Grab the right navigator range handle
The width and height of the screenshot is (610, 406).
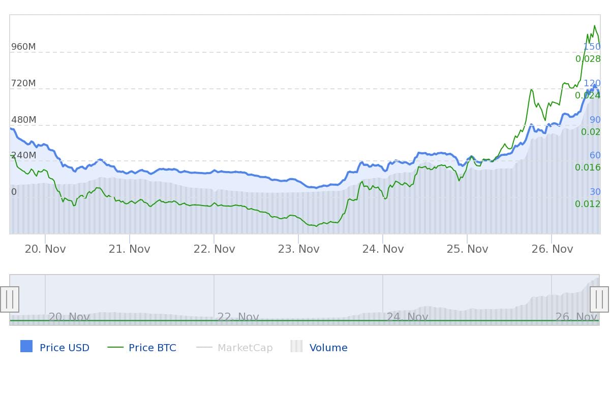599,299
